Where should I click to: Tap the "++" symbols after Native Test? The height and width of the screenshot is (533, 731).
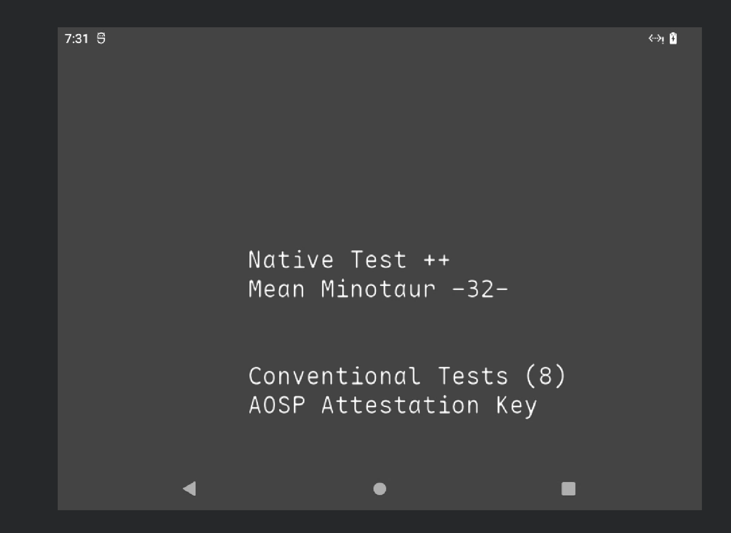pyautogui.click(x=437, y=260)
